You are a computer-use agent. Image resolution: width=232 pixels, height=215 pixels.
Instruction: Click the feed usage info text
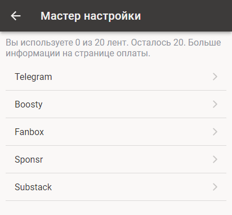pyautogui.click(x=113, y=48)
